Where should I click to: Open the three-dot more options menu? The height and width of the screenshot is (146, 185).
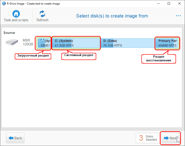[178, 16]
